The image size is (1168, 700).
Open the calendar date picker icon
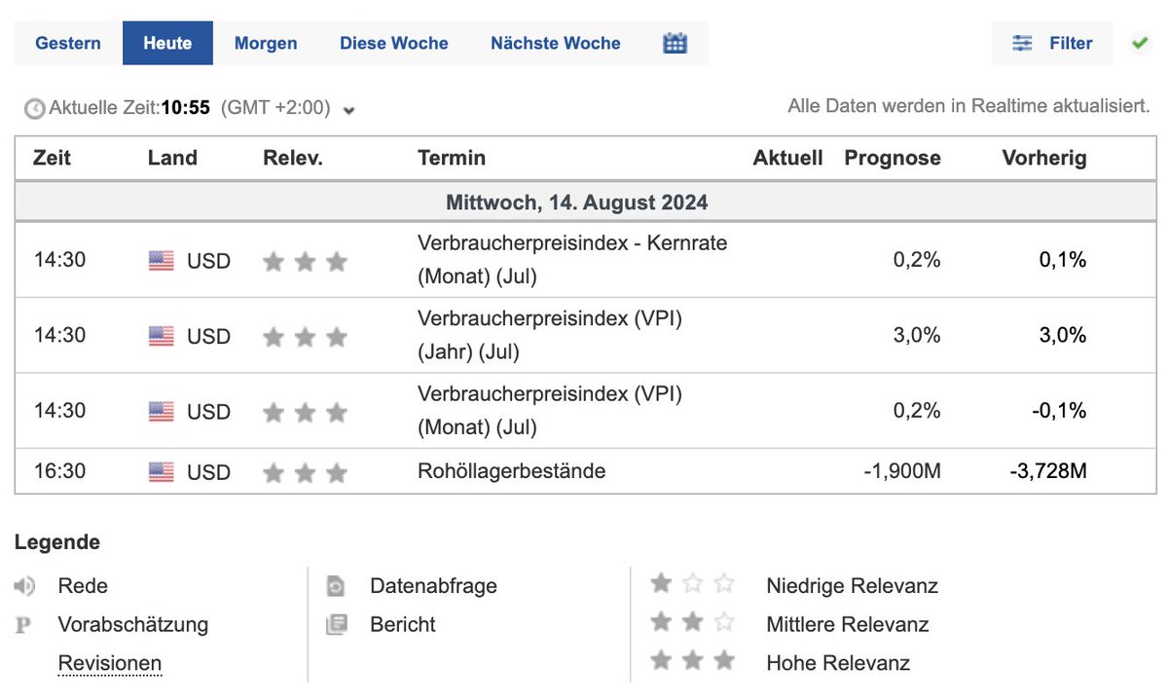[x=675, y=43]
